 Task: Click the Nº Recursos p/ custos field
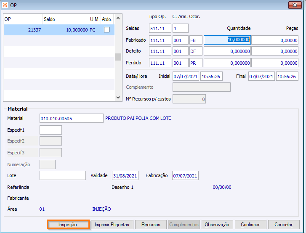click(x=189, y=99)
